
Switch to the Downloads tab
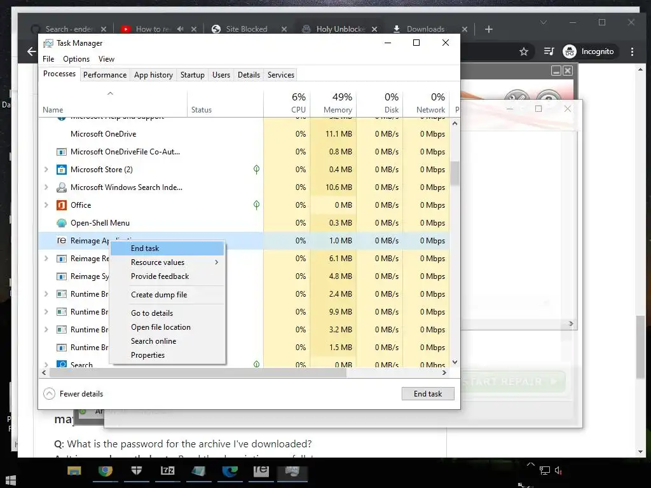pyautogui.click(x=425, y=29)
